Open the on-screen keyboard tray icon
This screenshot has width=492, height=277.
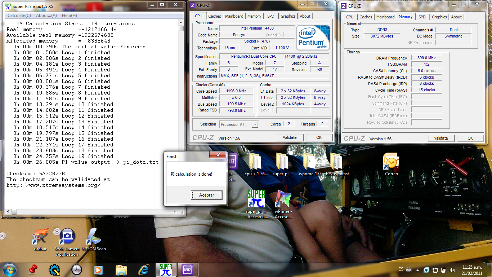point(409,269)
